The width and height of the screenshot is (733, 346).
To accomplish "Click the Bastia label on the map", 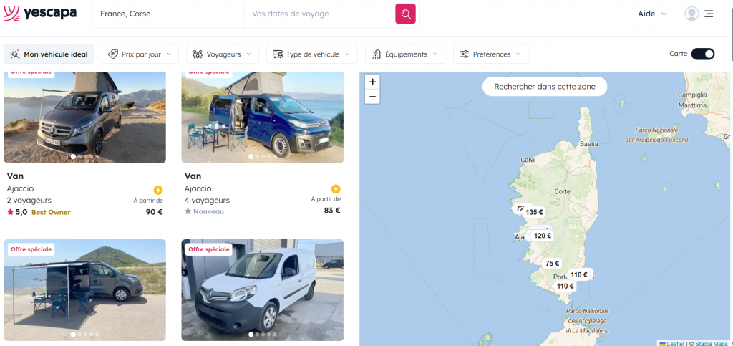I will coord(588,144).
